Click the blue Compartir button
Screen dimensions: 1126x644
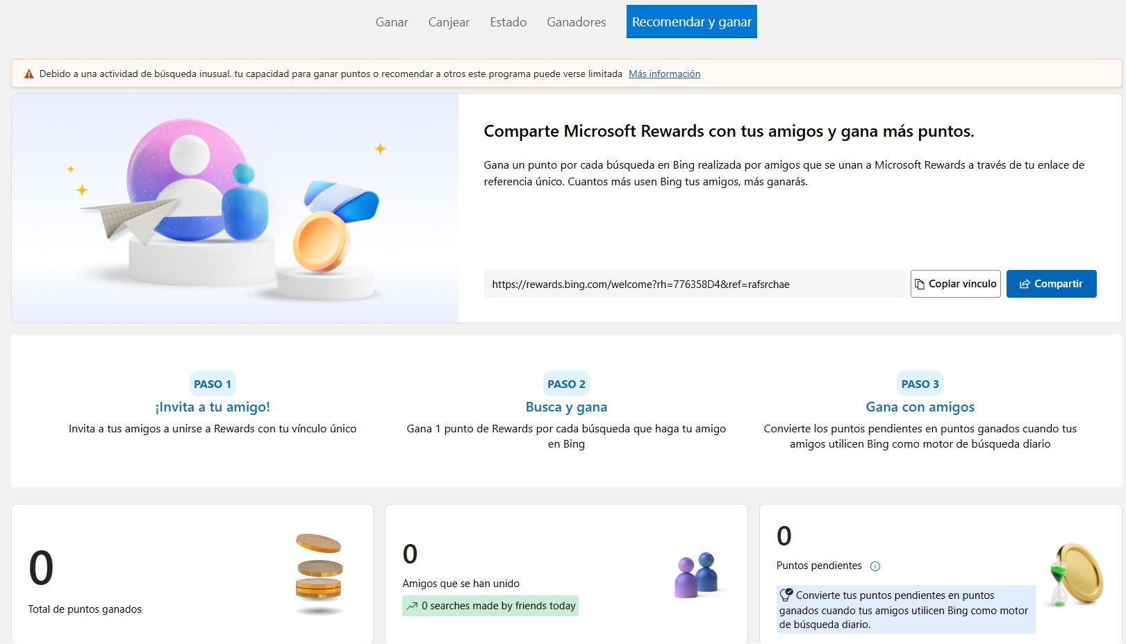pos(1051,284)
